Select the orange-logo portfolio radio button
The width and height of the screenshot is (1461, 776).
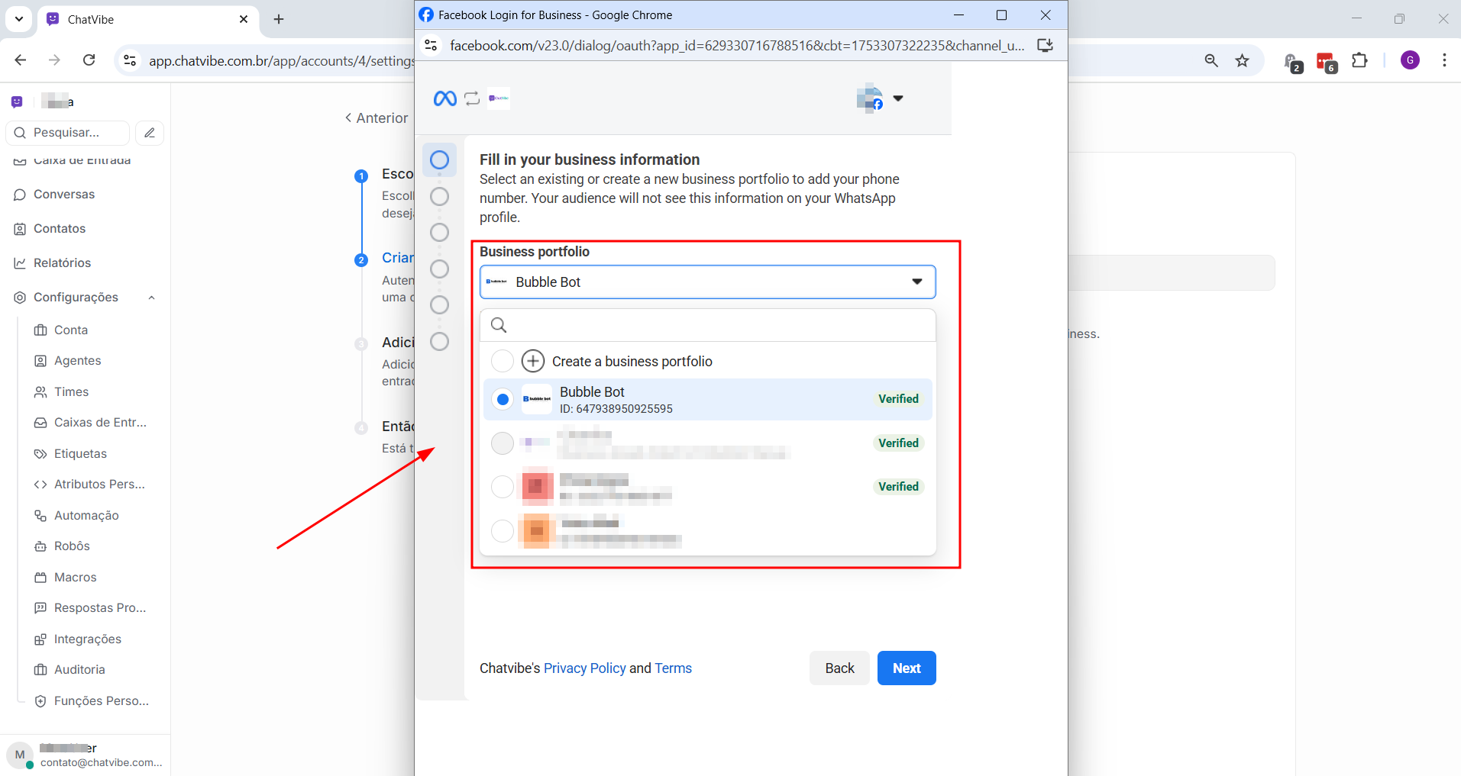coord(503,531)
